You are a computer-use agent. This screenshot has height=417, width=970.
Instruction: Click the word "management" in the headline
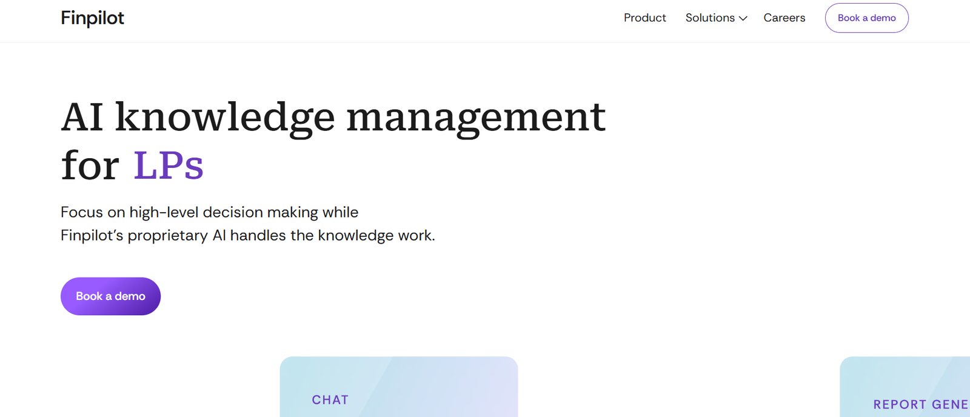pyautogui.click(x=475, y=117)
